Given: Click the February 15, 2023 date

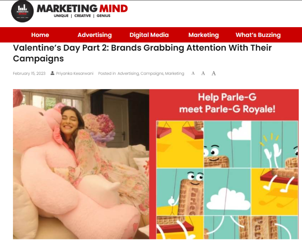Looking at the screenshot, I should tap(29, 73).
